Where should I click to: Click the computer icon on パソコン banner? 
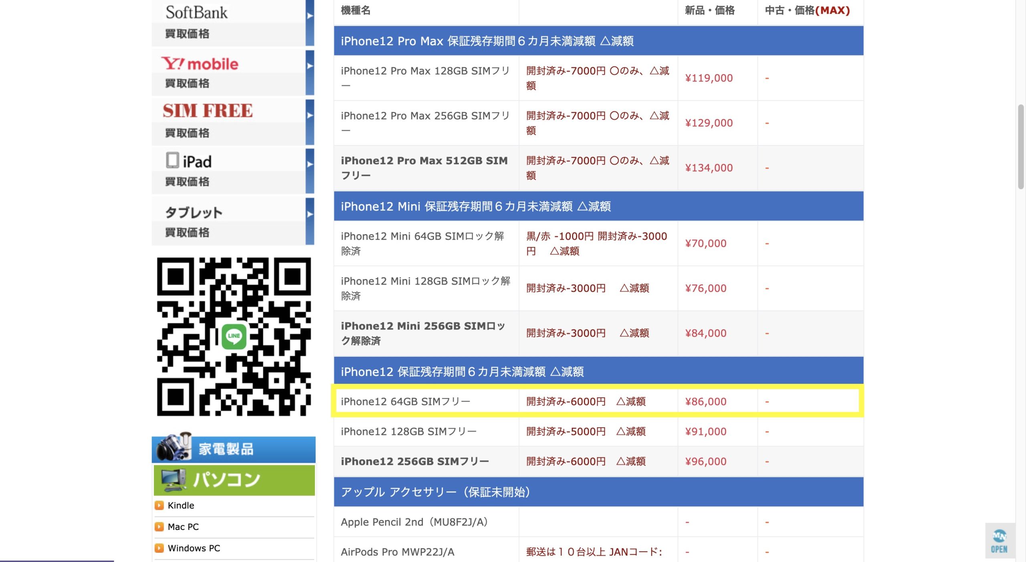174,480
